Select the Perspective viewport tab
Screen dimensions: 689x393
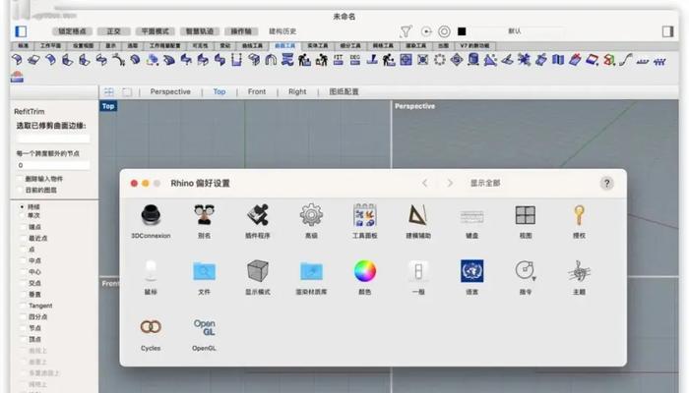click(x=170, y=91)
